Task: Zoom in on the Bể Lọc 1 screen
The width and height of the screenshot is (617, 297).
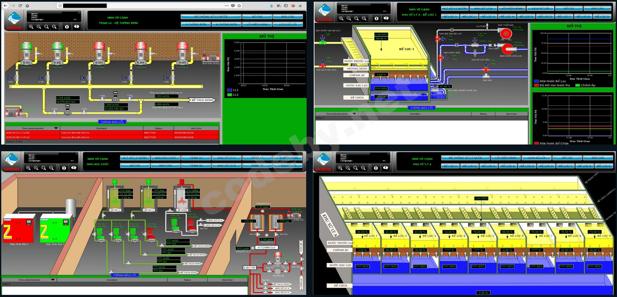Action: (x=341, y=19)
